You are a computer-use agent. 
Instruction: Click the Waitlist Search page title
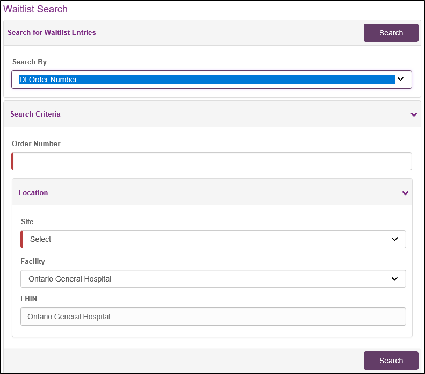click(x=35, y=9)
